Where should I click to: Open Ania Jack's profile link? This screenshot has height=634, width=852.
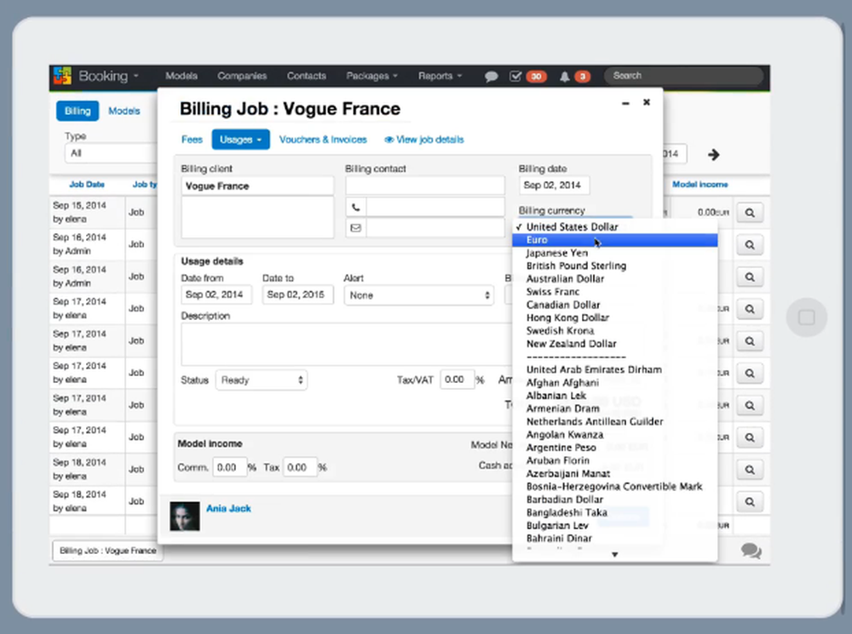(x=228, y=509)
